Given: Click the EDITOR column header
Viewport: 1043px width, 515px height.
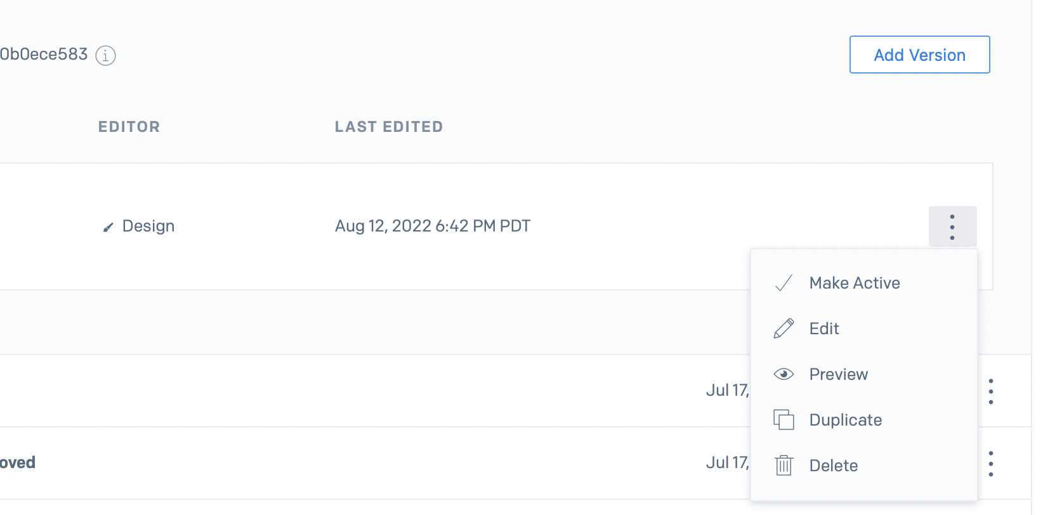Looking at the screenshot, I should 129,127.
